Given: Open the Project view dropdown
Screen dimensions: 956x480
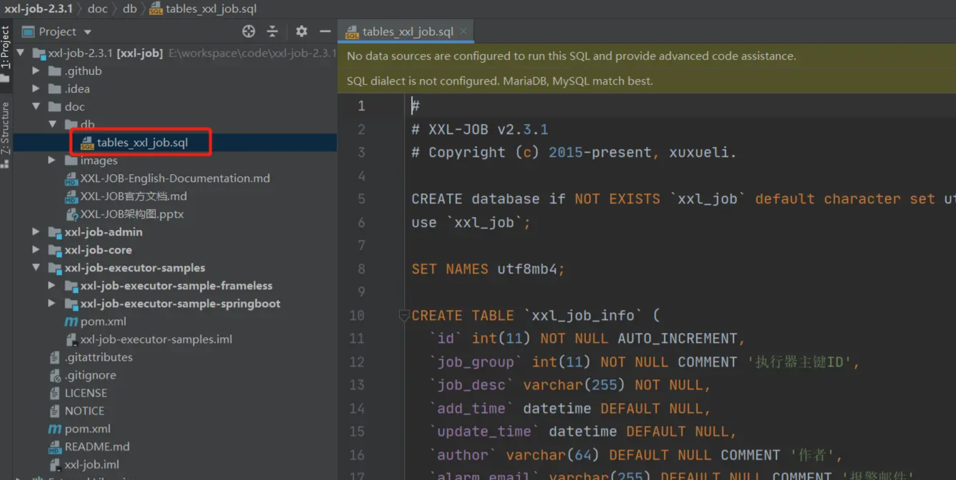Looking at the screenshot, I should click(x=88, y=32).
